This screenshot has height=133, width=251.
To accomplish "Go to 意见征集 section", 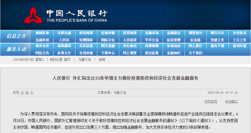I will [x=152, y=53].
